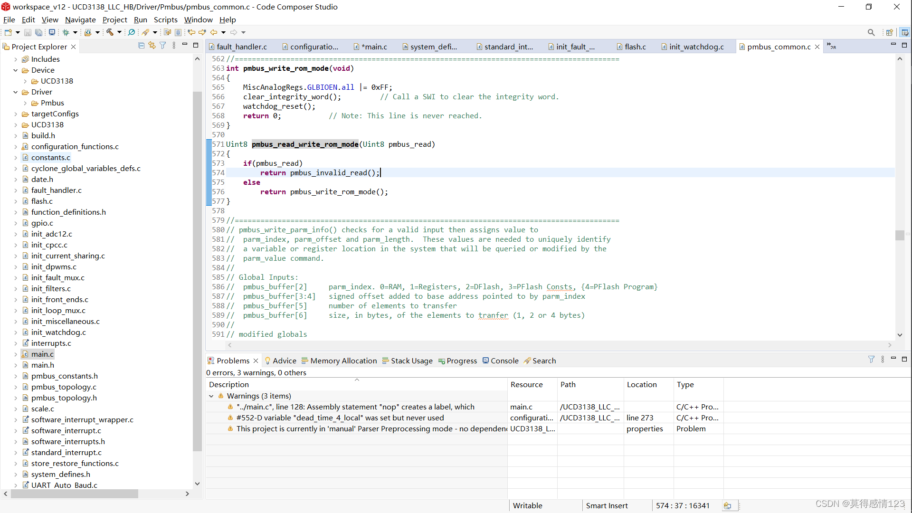Switch to the flash.c editor tab
Screen dimensions: 912x513
635,47
